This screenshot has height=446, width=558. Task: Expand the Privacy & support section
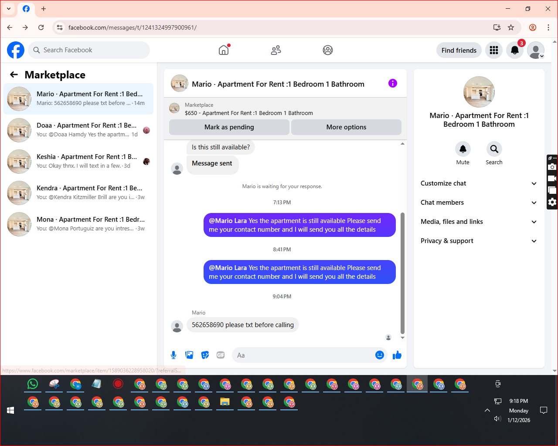tap(479, 241)
